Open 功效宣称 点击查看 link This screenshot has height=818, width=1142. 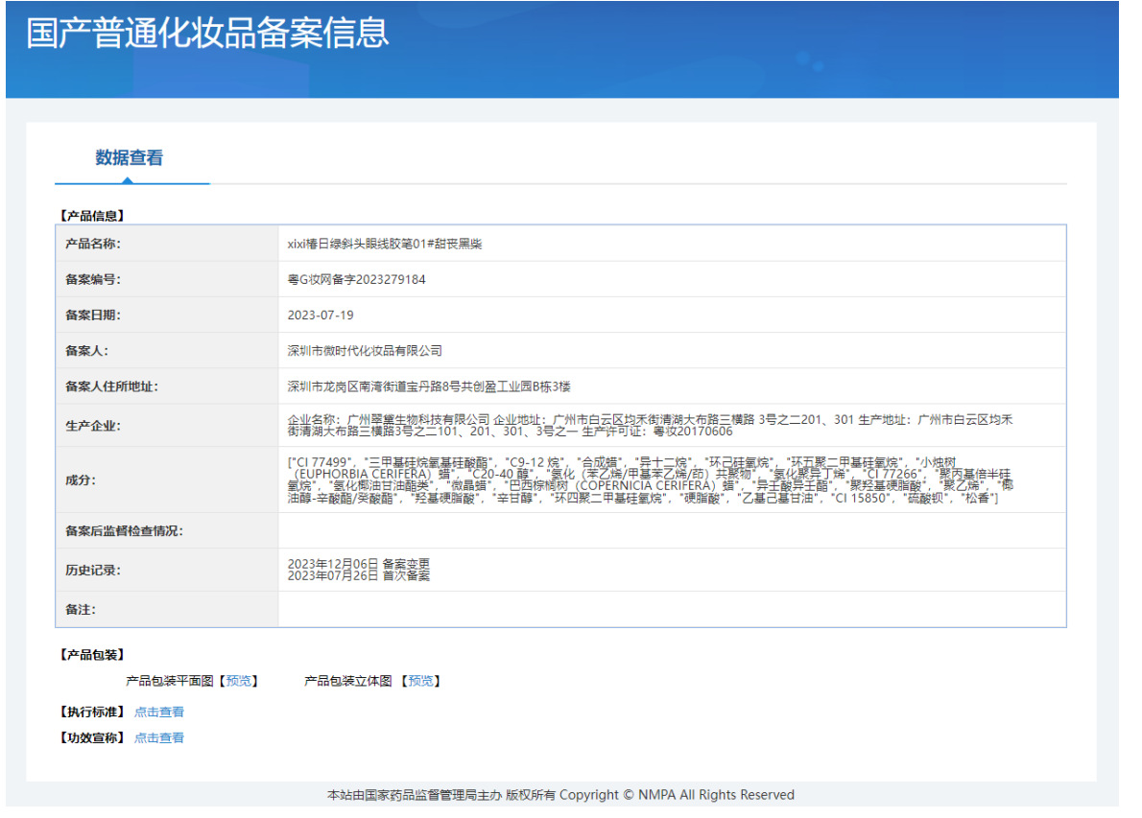pos(158,737)
